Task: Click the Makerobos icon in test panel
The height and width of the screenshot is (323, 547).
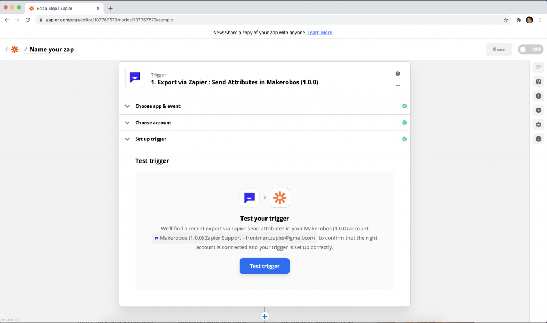Action: pyautogui.click(x=249, y=198)
